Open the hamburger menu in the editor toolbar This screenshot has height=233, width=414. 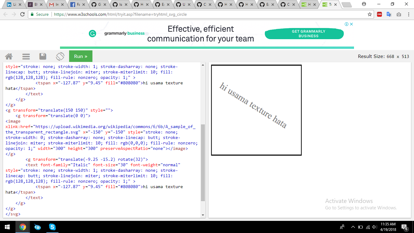coord(26,56)
